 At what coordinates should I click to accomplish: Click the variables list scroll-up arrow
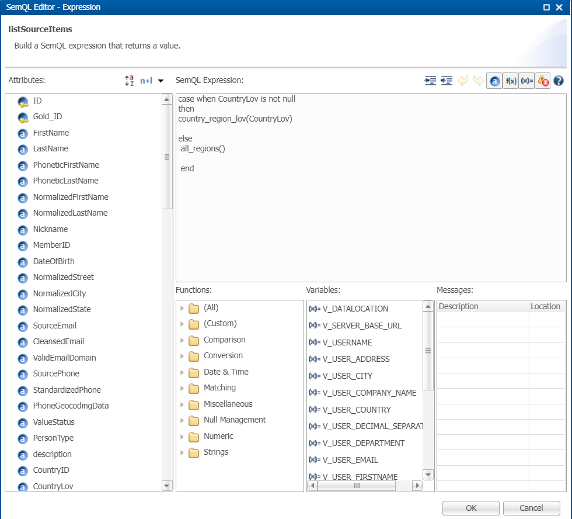point(428,306)
